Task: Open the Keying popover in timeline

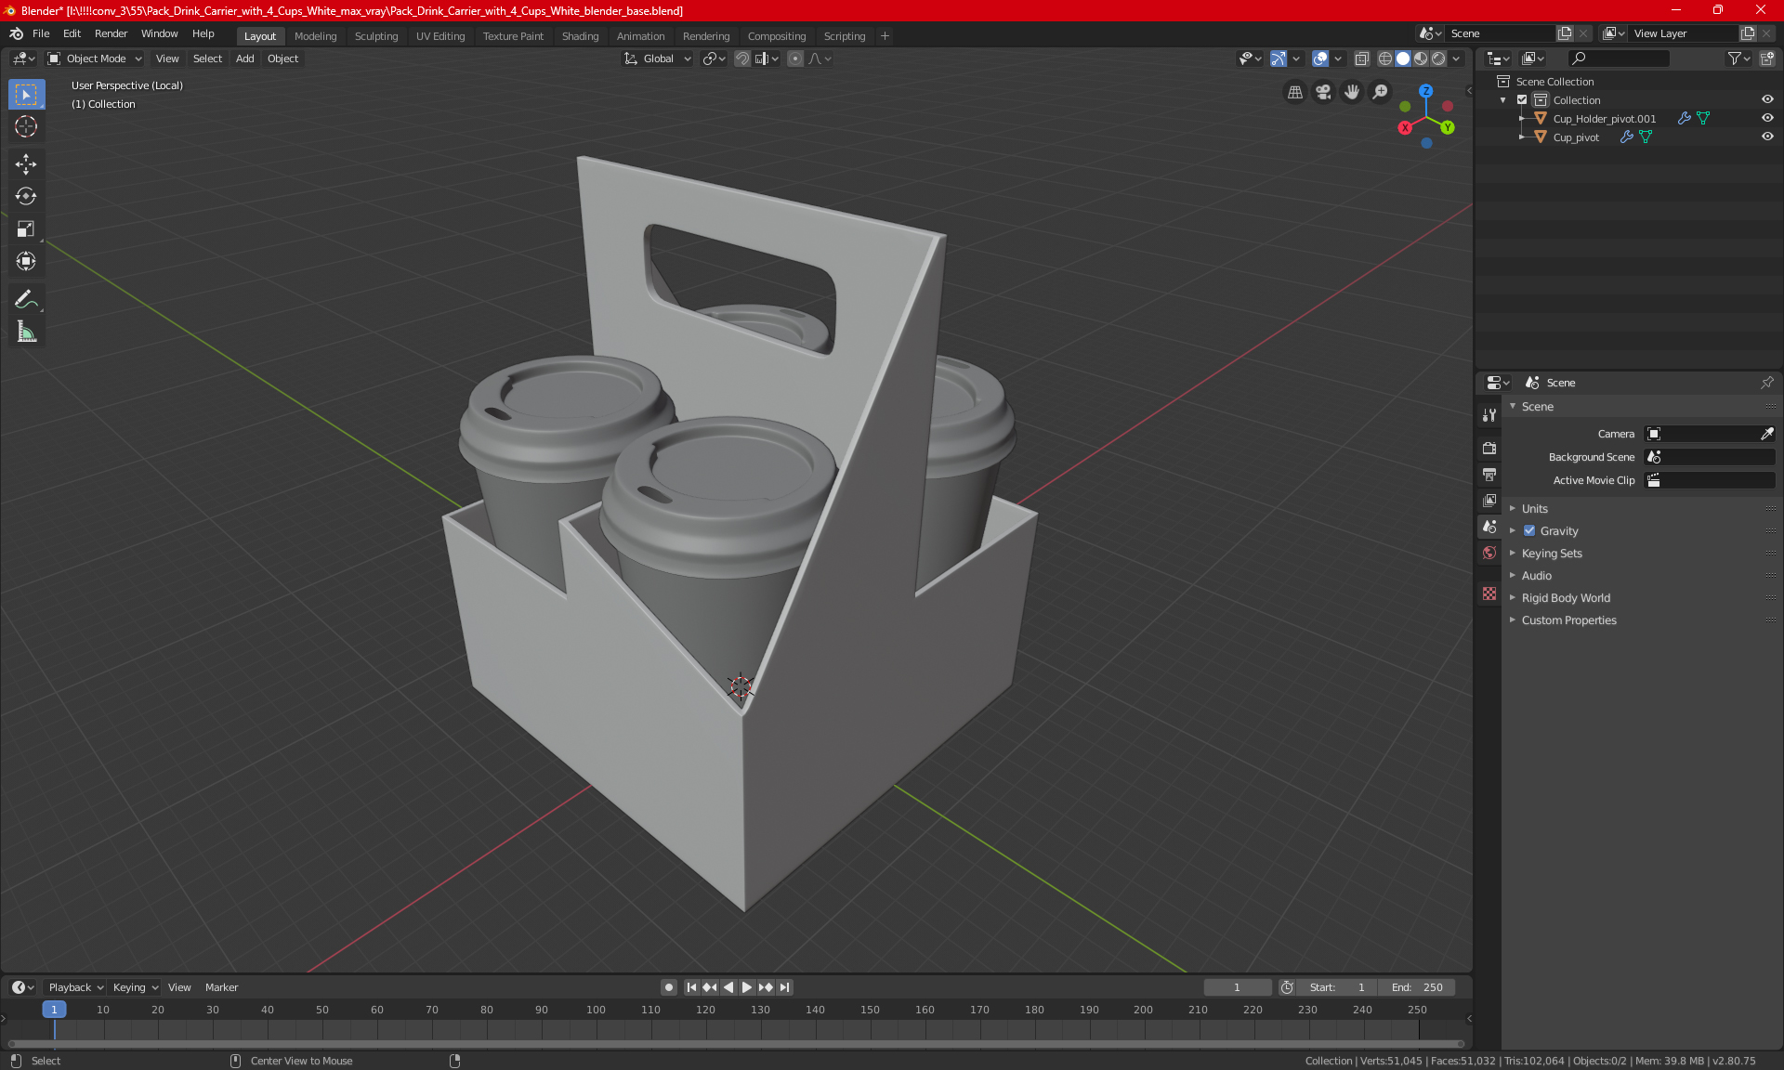Action: tap(135, 987)
